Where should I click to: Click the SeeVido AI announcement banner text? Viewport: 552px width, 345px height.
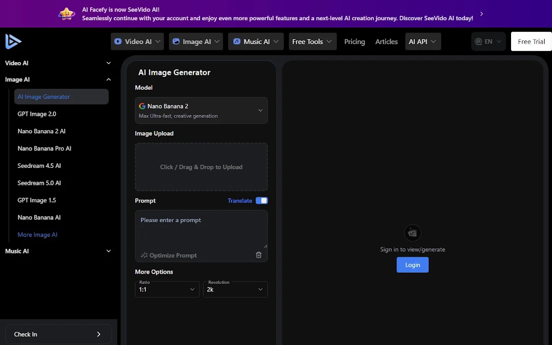click(x=277, y=14)
